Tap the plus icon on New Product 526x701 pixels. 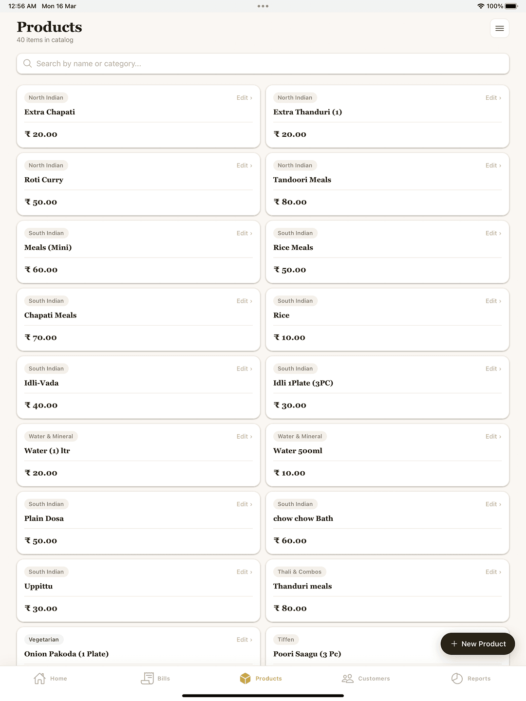[x=454, y=644]
